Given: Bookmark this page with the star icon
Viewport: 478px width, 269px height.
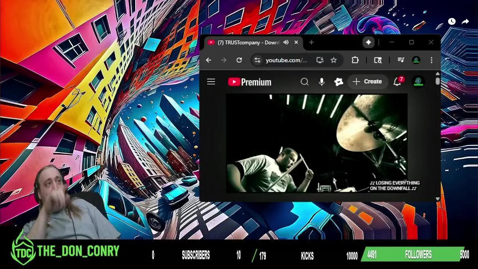Looking at the screenshot, I should [x=334, y=60].
